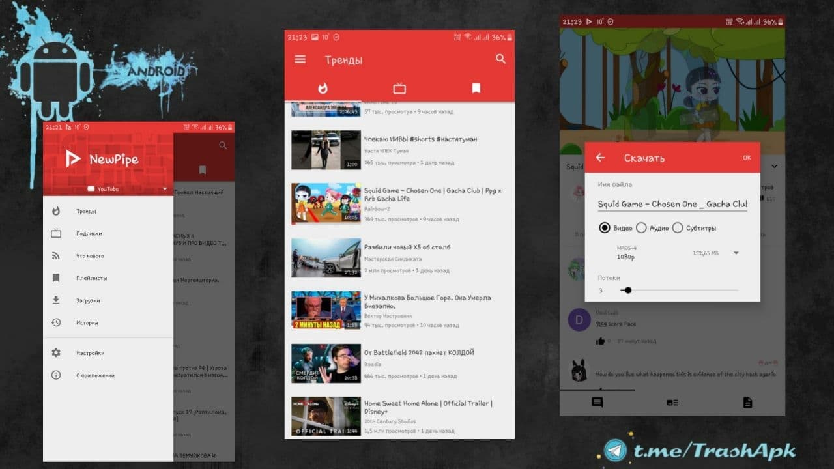Tap the dimmed search icon behind the NewPipe drawer

[223, 145]
